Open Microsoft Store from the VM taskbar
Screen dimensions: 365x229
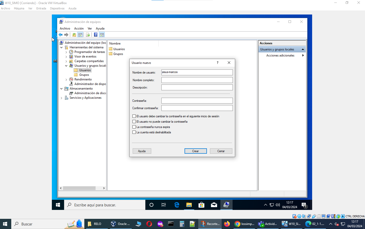[201, 205]
